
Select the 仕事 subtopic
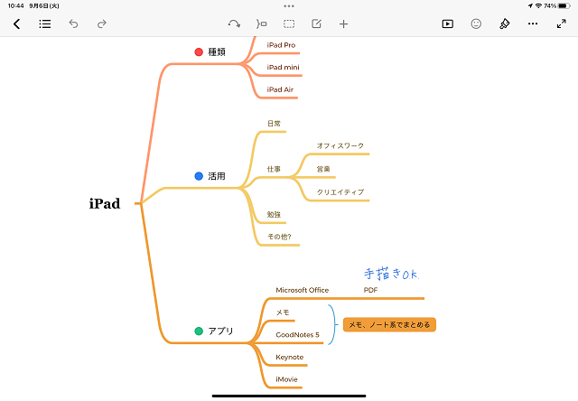coord(274,169)
